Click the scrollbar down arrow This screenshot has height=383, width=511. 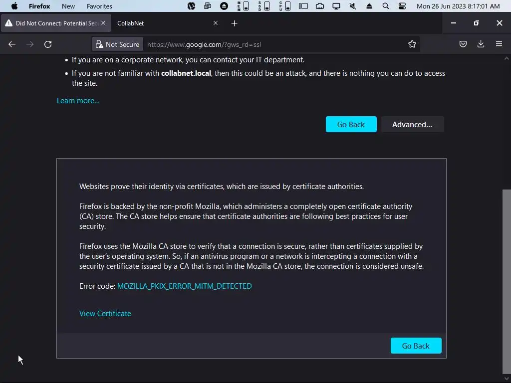coord(507,379)
